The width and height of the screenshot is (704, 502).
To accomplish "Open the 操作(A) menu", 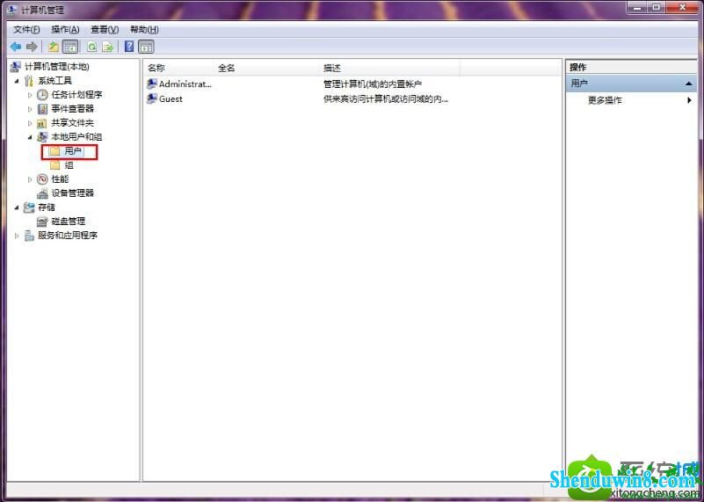I will (65, 30).
